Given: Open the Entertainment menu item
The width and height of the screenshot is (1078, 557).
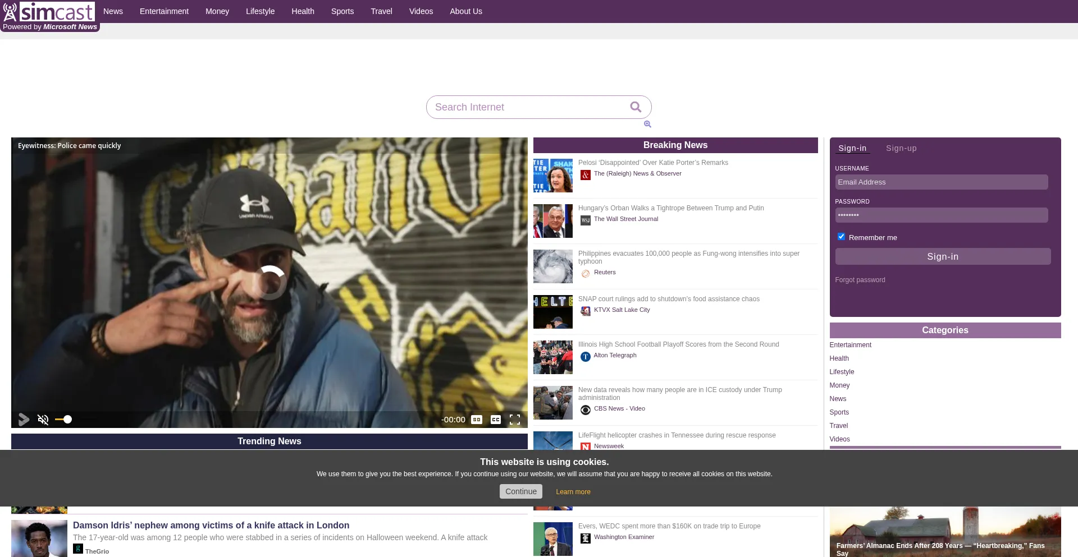Looking at the screenshot, I should (x=164, y=11).
